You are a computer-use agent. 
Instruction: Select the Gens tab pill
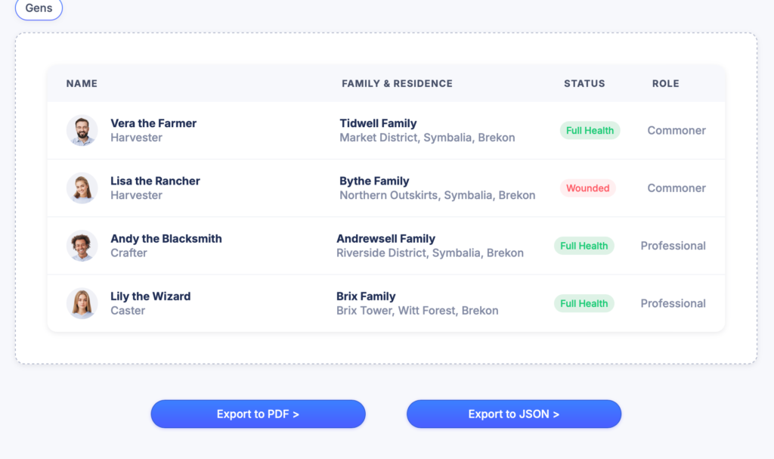pos(39,8)
